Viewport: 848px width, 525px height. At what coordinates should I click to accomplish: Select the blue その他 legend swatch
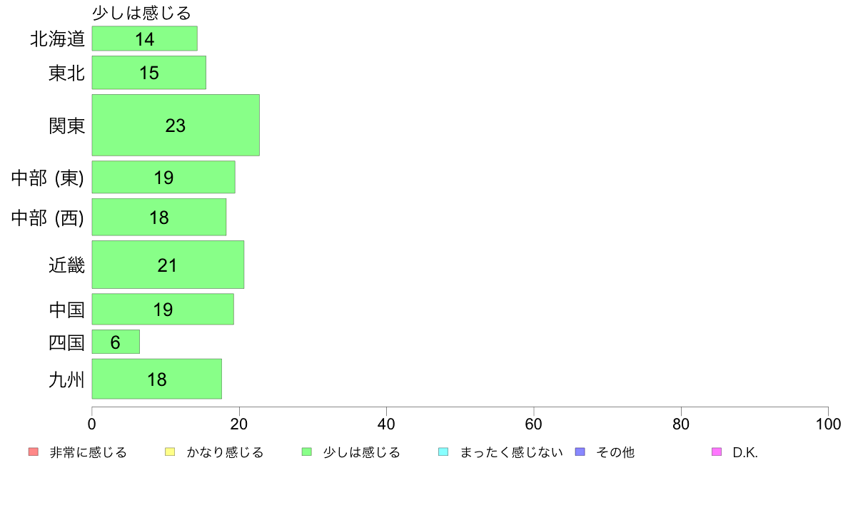[580, 452]
